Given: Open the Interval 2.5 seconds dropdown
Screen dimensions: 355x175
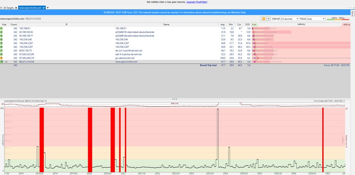Looking at the screenshot, I should [x=289, y=19].
